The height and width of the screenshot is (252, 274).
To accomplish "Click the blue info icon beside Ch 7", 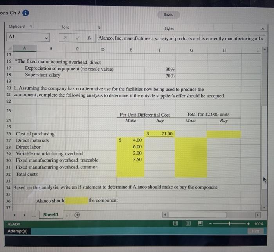I will [x=25, y=13].
